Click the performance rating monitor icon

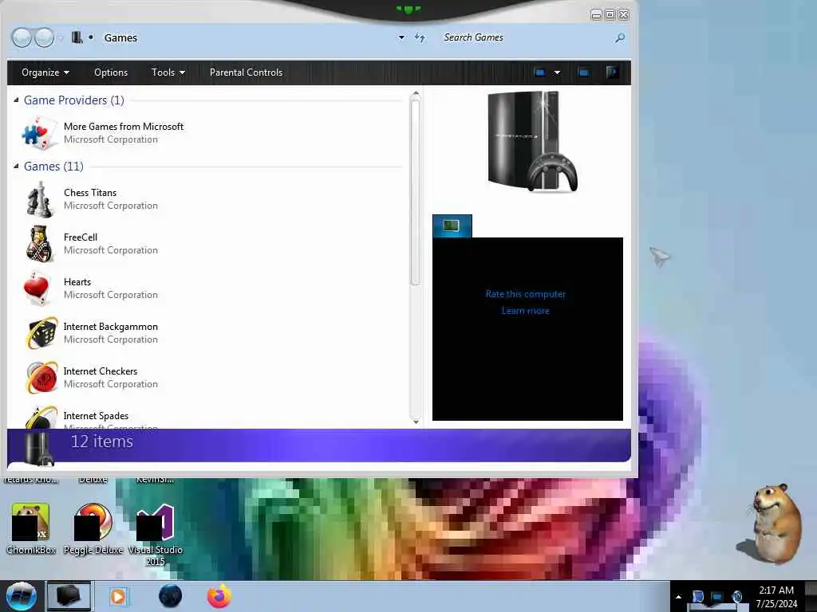click(452, 226)
